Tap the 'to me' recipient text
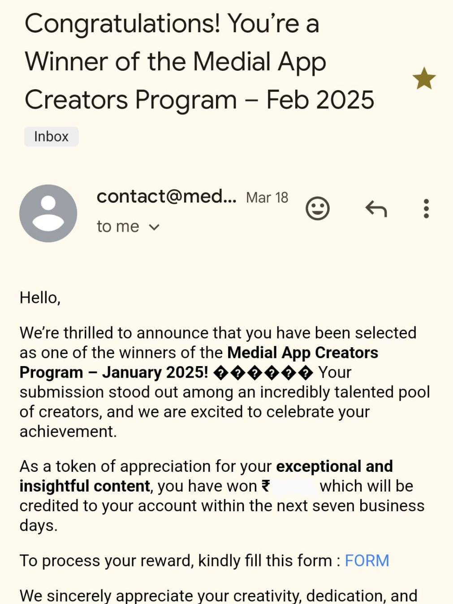453x604 pixels. point(118,227)
